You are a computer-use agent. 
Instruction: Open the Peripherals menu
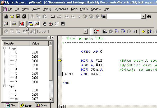click(x=61, y=9)
